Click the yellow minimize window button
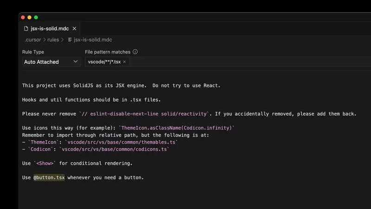The width and height of the screenshot is (371, 209). [x=29, y=17]
